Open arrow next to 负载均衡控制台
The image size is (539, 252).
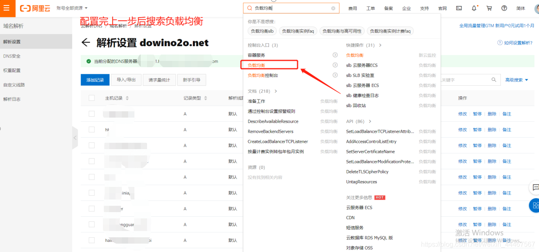point(335,75)
